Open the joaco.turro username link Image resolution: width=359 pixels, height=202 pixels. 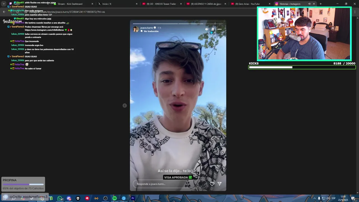(x=147, y=28)
